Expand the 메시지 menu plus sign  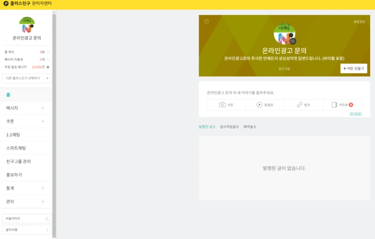(x=43, y=108)
